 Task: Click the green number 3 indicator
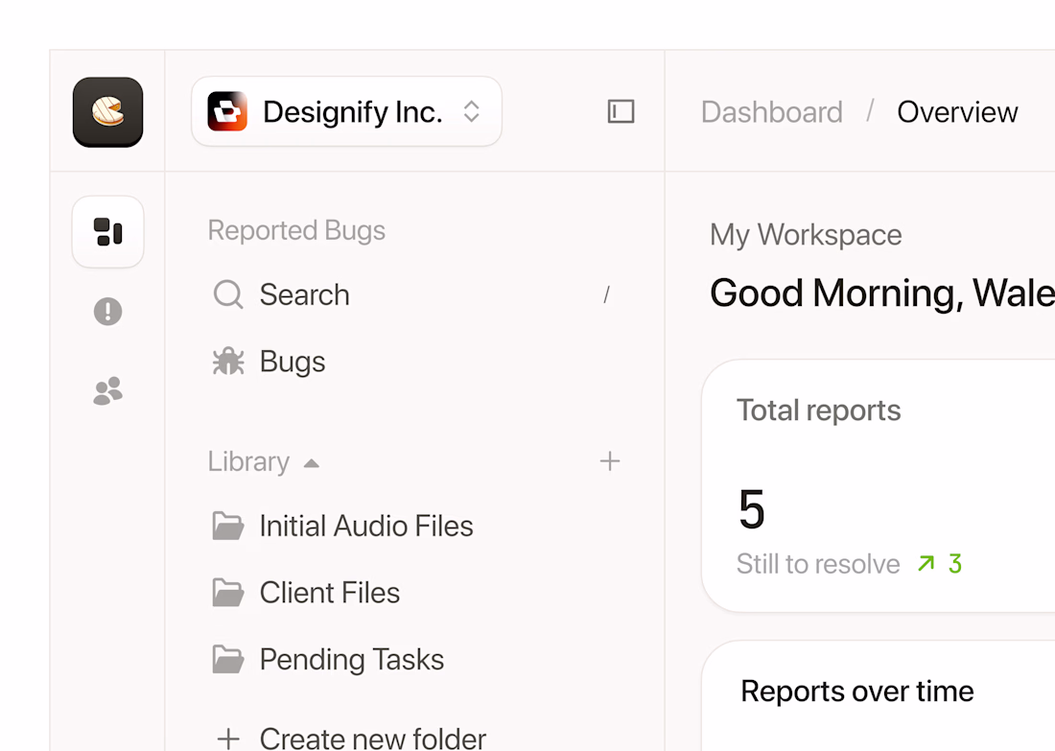click(955, 563)
